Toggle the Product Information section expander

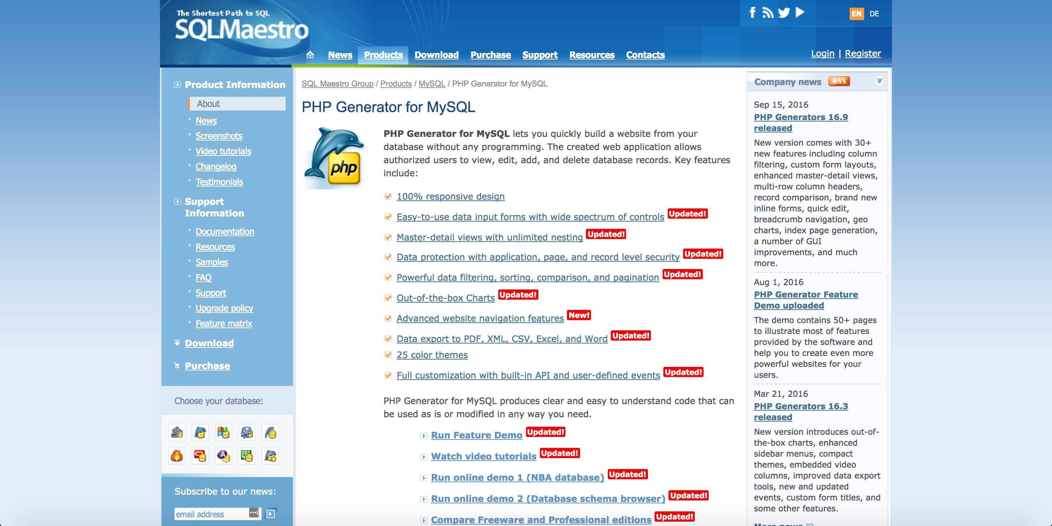(177, 85)
